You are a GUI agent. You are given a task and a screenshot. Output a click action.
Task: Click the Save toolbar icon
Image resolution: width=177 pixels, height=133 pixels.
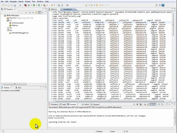pyautogui.click(x=8, y=5)
